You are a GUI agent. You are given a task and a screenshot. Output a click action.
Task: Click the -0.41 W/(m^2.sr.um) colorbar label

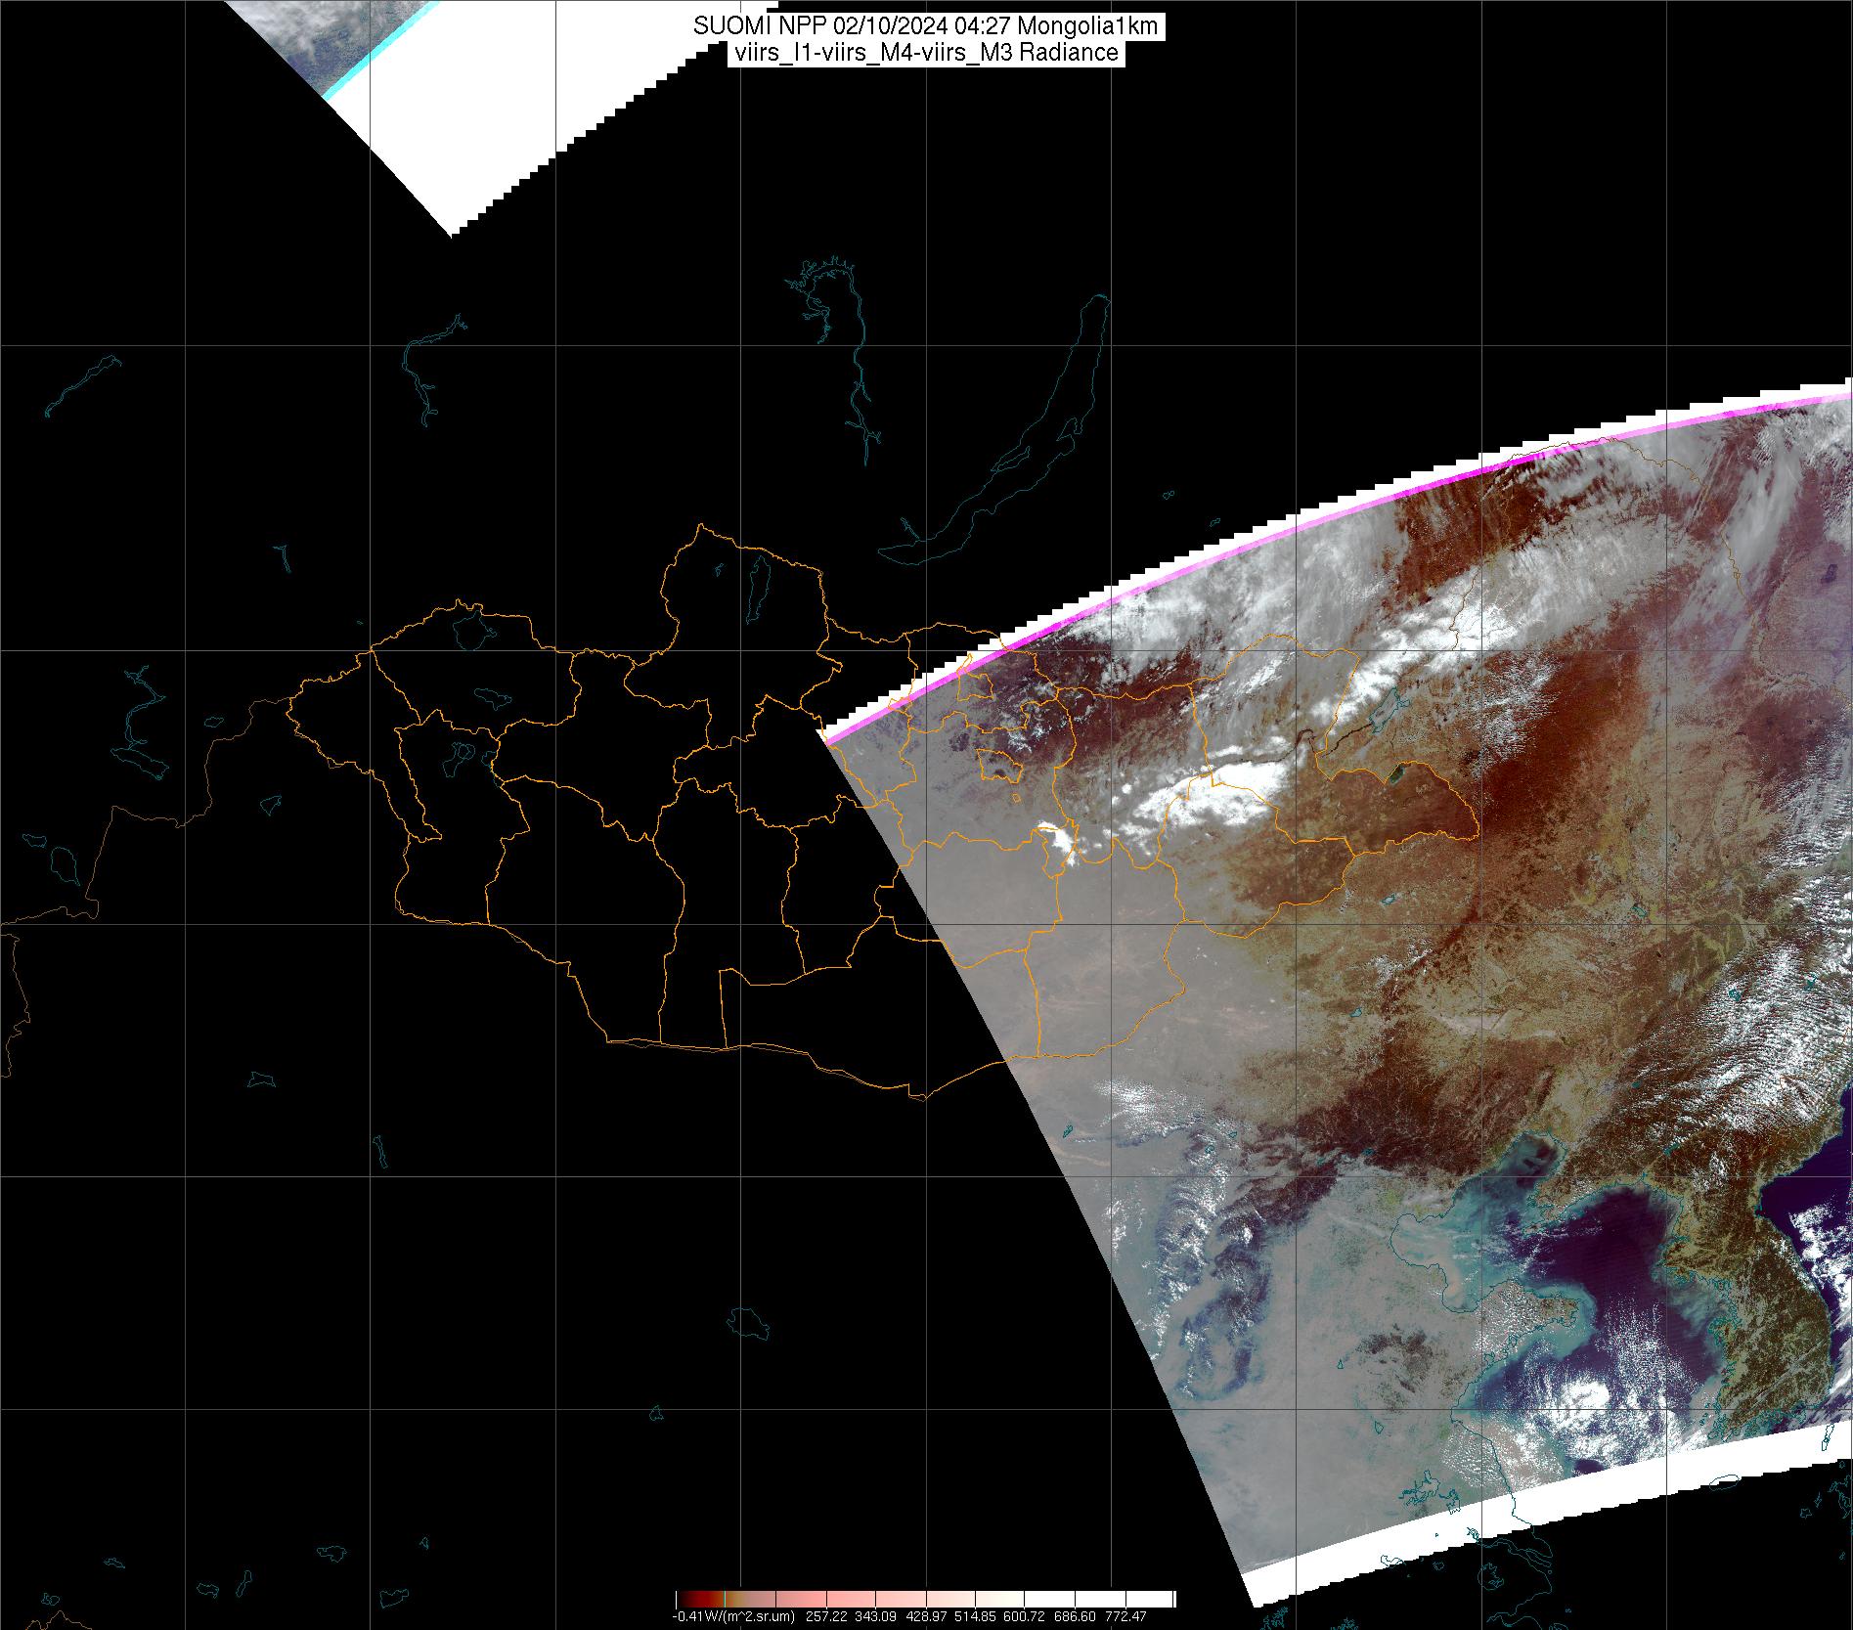733,1616
